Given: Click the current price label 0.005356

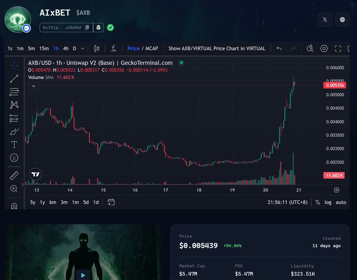Looking at the screenshot, I should (x=334, y=85).
